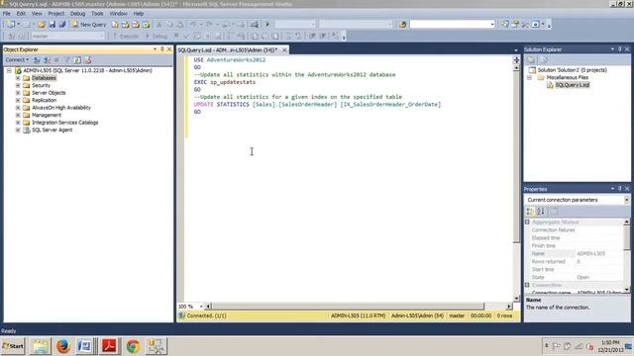Viewport: 634px width, 356px height.
Task: Click the New Query toolbar button
Action: [x=88, y=25]
